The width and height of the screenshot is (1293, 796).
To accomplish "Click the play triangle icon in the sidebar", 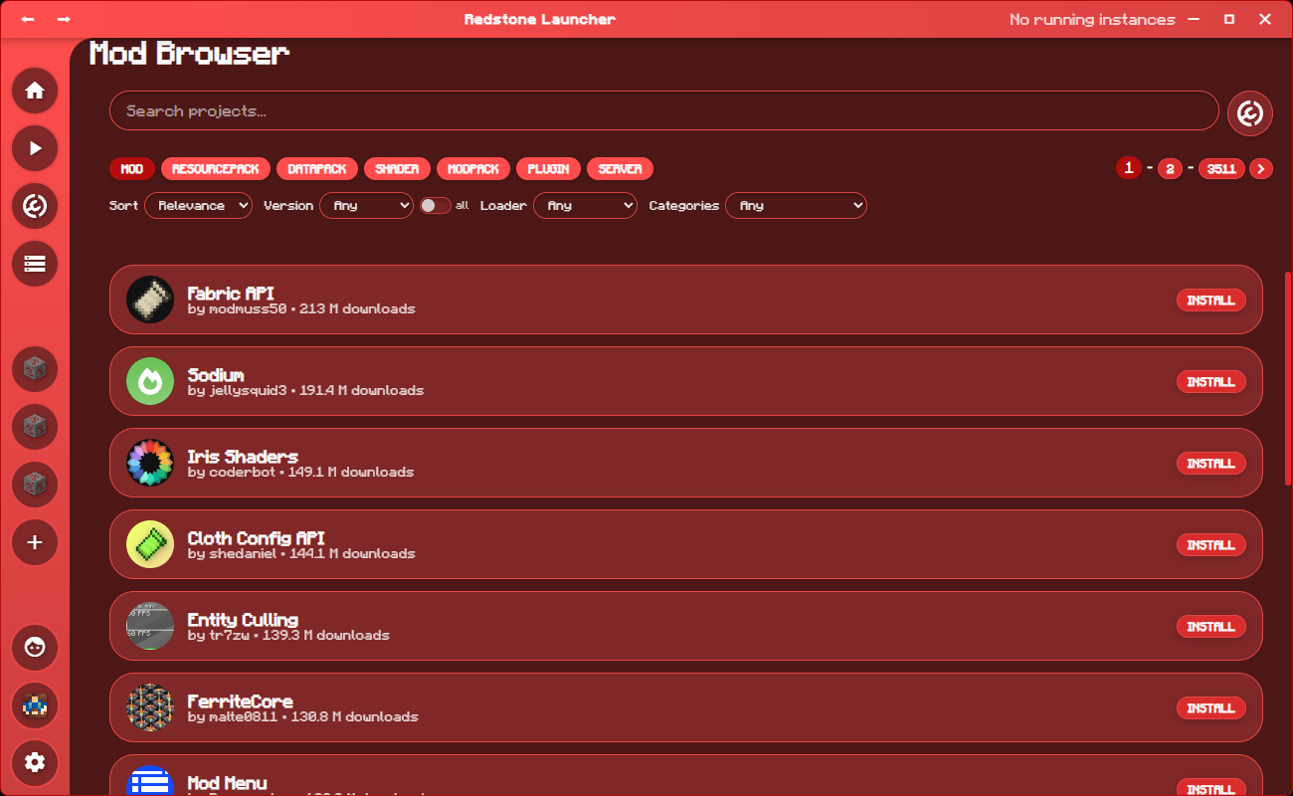I will [35, 148].
